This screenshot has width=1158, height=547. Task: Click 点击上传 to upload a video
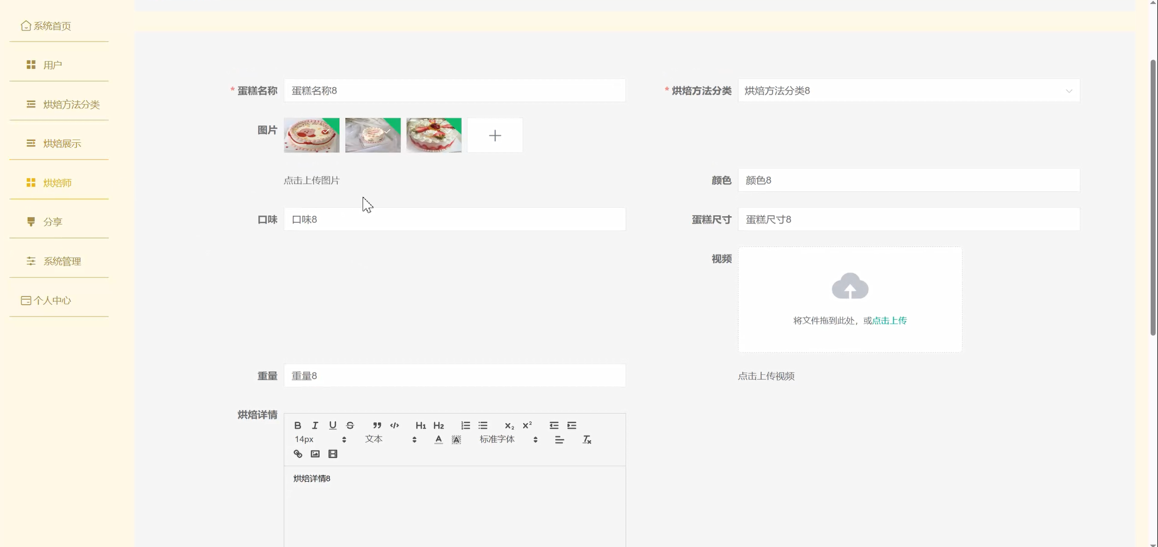[889, 321]
